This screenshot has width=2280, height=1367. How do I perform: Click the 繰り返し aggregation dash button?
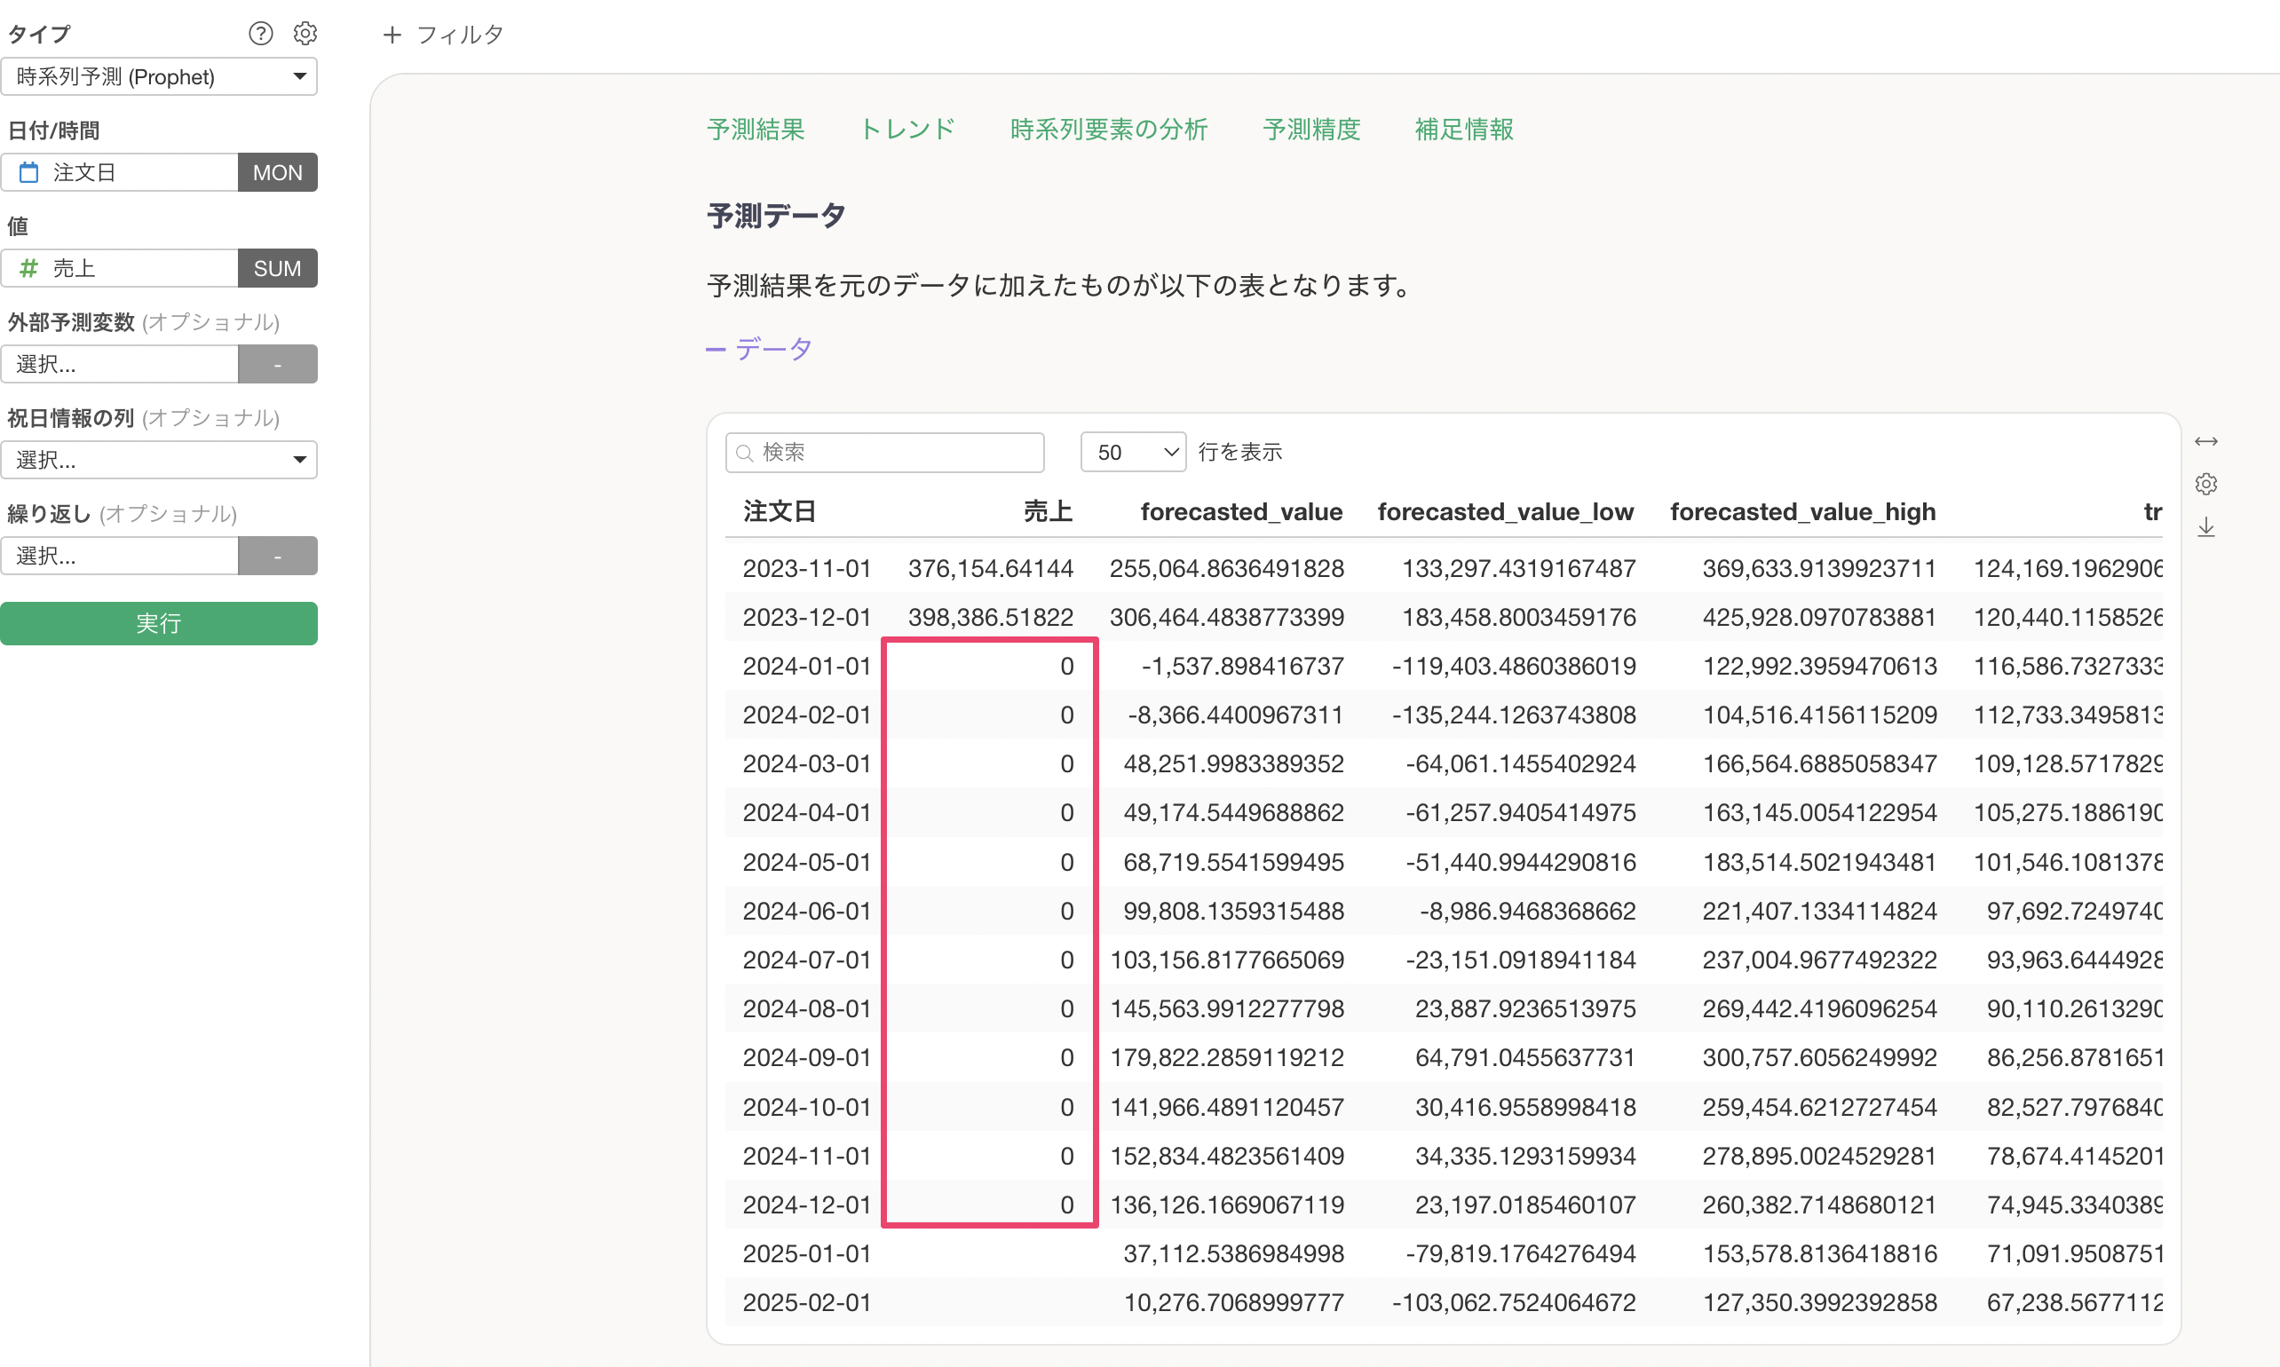(277, 556)
